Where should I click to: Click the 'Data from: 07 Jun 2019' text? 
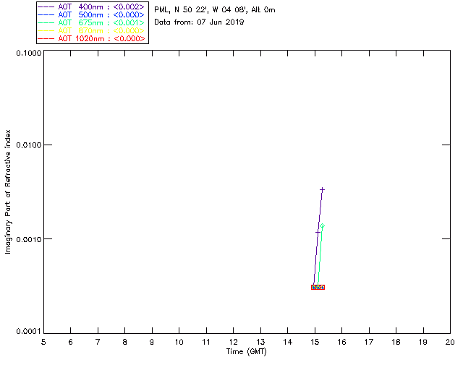pyautogui.click(x=199, y=22)
